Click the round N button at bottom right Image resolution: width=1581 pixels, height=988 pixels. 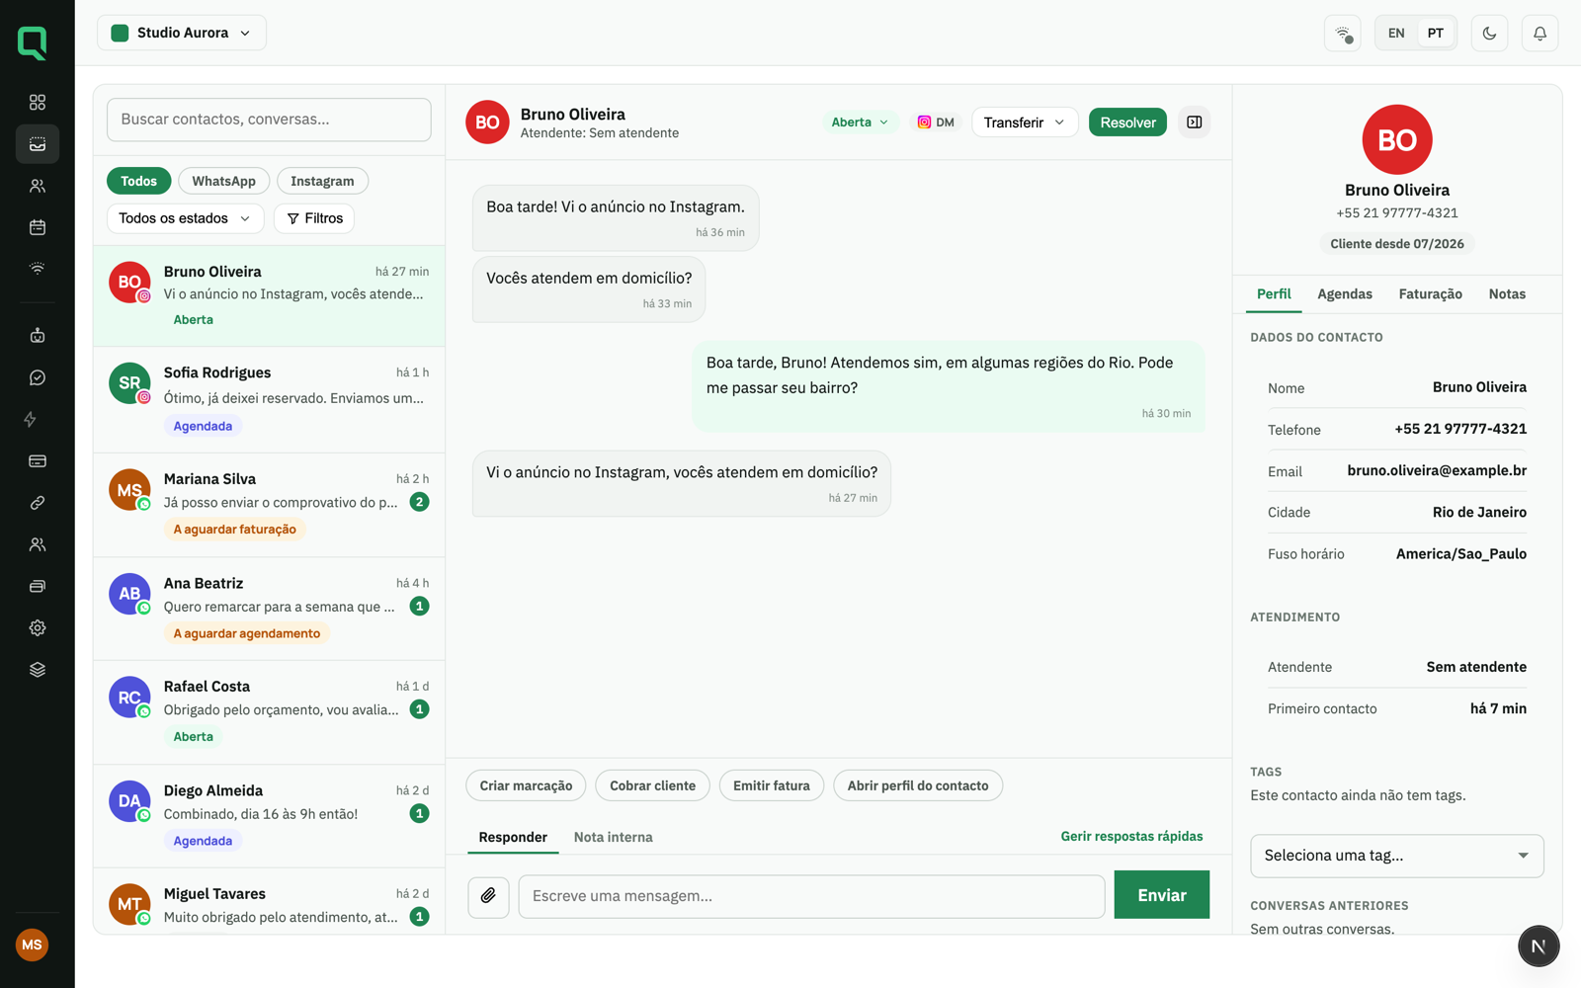(x=1539, y=947)
